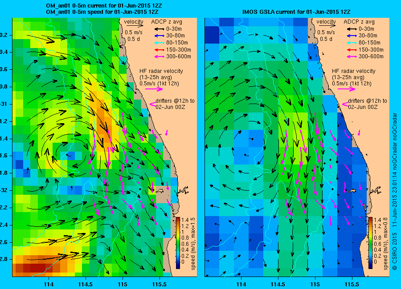Click the red 150-300m arrow in left OM_an01 legend
The height and width of the screenshot is (289, 401).
[x=159, y=50]
